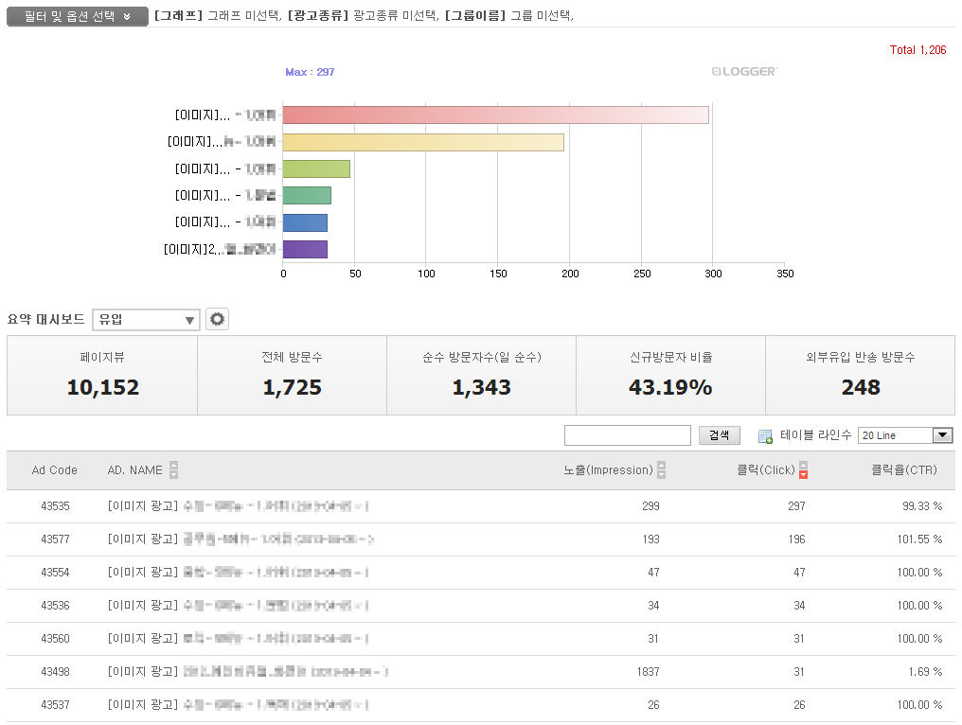Click the yellow second bar in the chart
The width and height of the screenshot is (962, 725).
(x=423, y=142)
